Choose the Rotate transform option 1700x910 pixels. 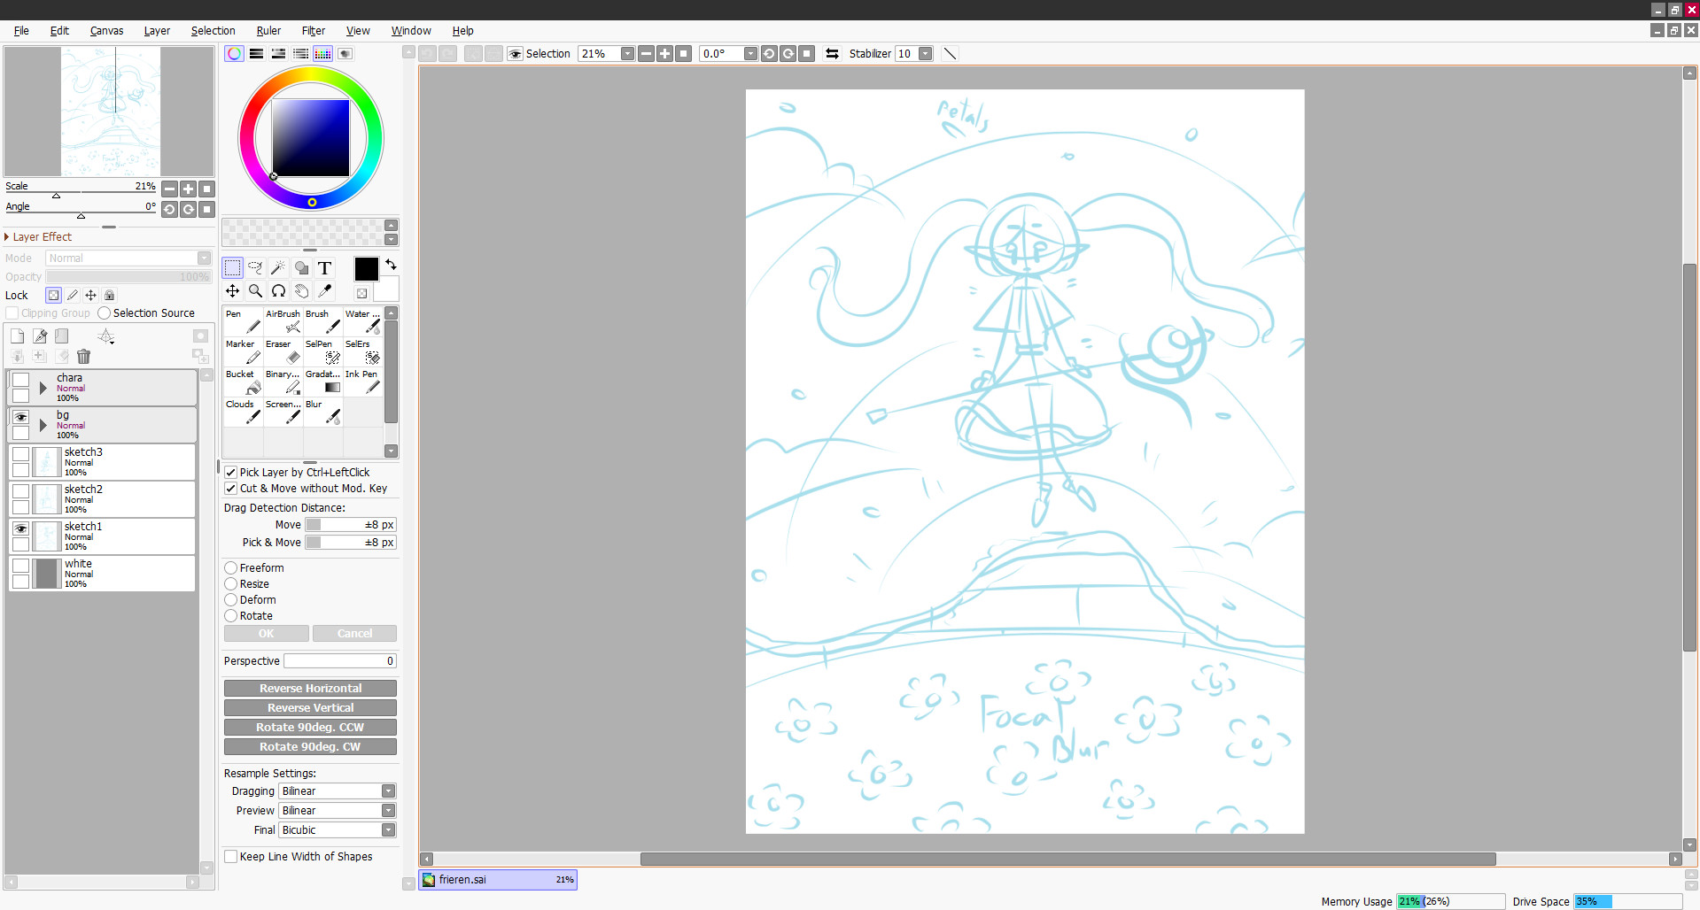pos(230,616)
